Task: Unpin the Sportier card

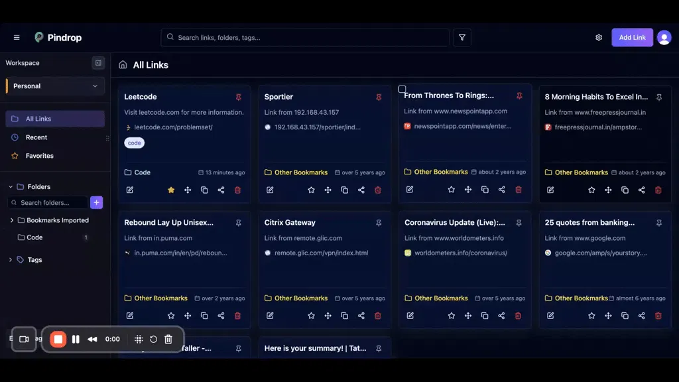Action: [x=379, y=97]
